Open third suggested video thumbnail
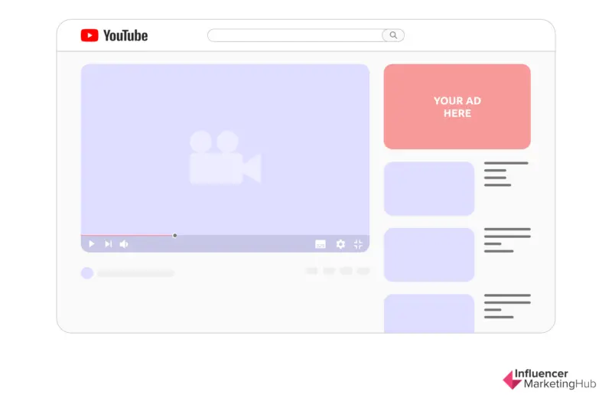Image resolution: width=612 pixels, height=411 pixels. [429, 313]
